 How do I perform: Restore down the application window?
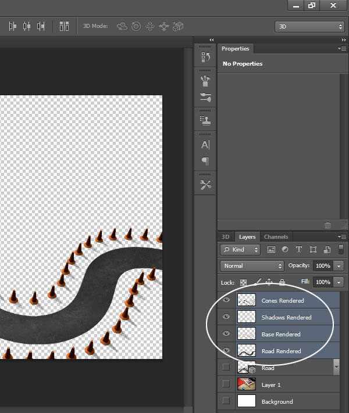coord(312,5)
